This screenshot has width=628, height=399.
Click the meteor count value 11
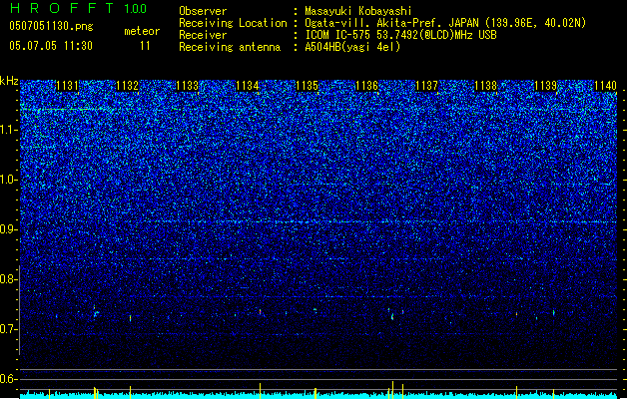click(145, 46)
